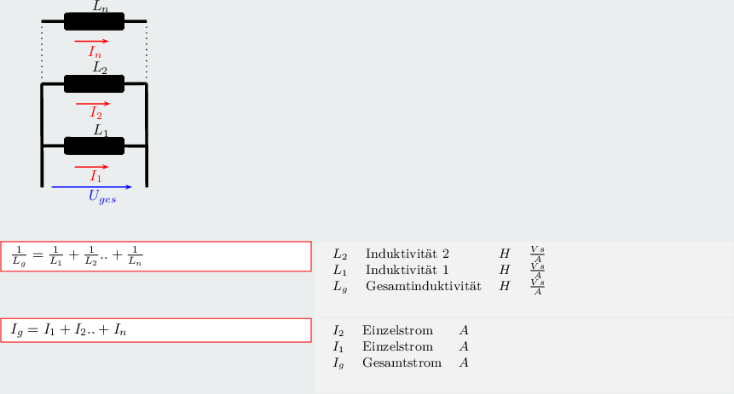Click the red arrow above I_n

point(91,40)
